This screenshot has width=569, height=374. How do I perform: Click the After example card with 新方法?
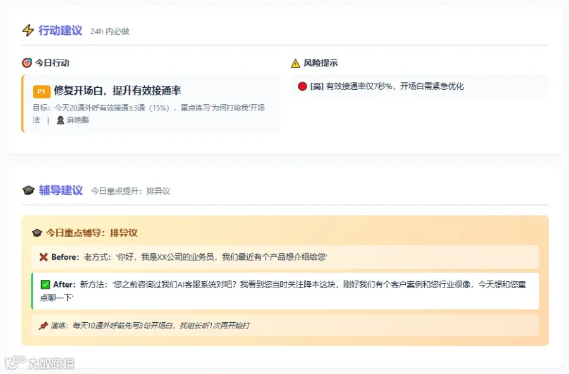pos(285,291)
